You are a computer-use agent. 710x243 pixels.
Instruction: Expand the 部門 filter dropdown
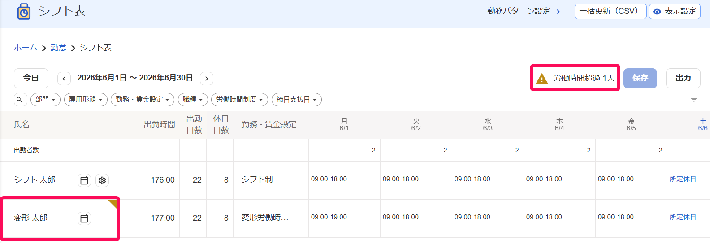click(x=45, y=100)
